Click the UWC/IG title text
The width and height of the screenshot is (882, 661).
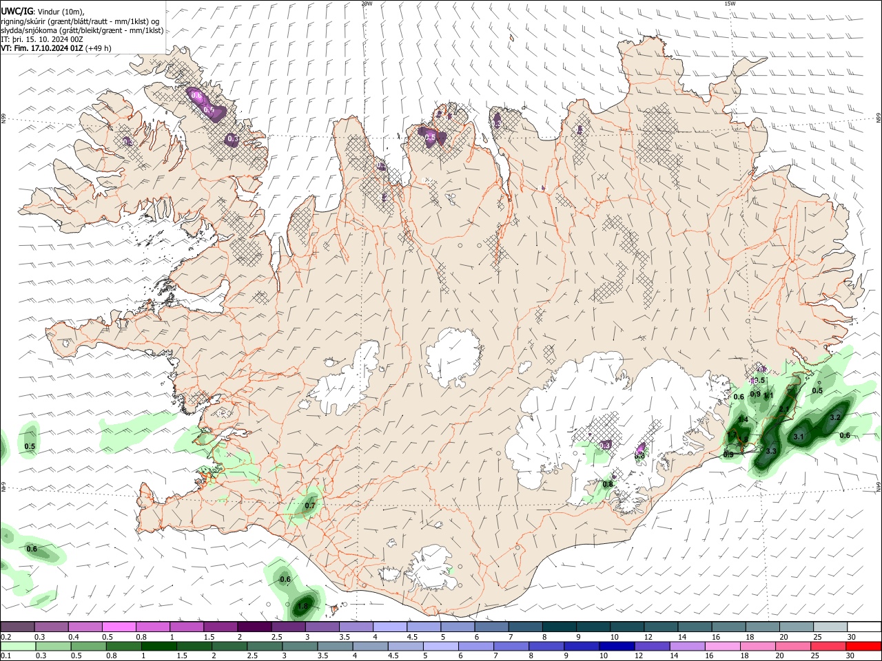click(x=17, y=11)
